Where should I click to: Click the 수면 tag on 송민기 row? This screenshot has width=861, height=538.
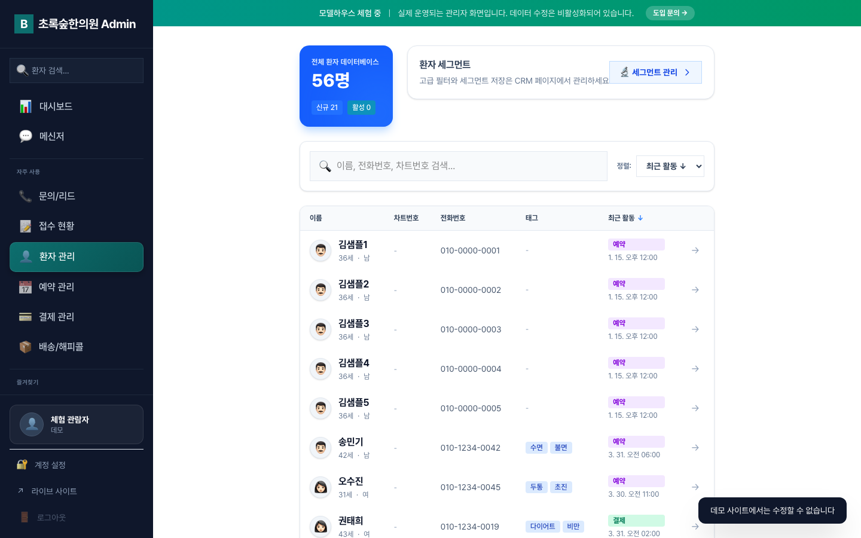(x=536, y=448)
